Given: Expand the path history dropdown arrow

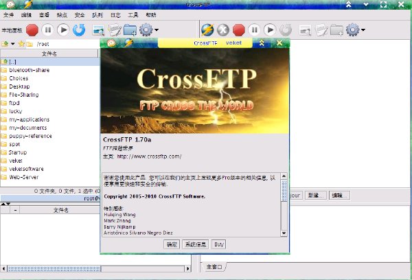Looking at the screenshot, I should (12, 44).
